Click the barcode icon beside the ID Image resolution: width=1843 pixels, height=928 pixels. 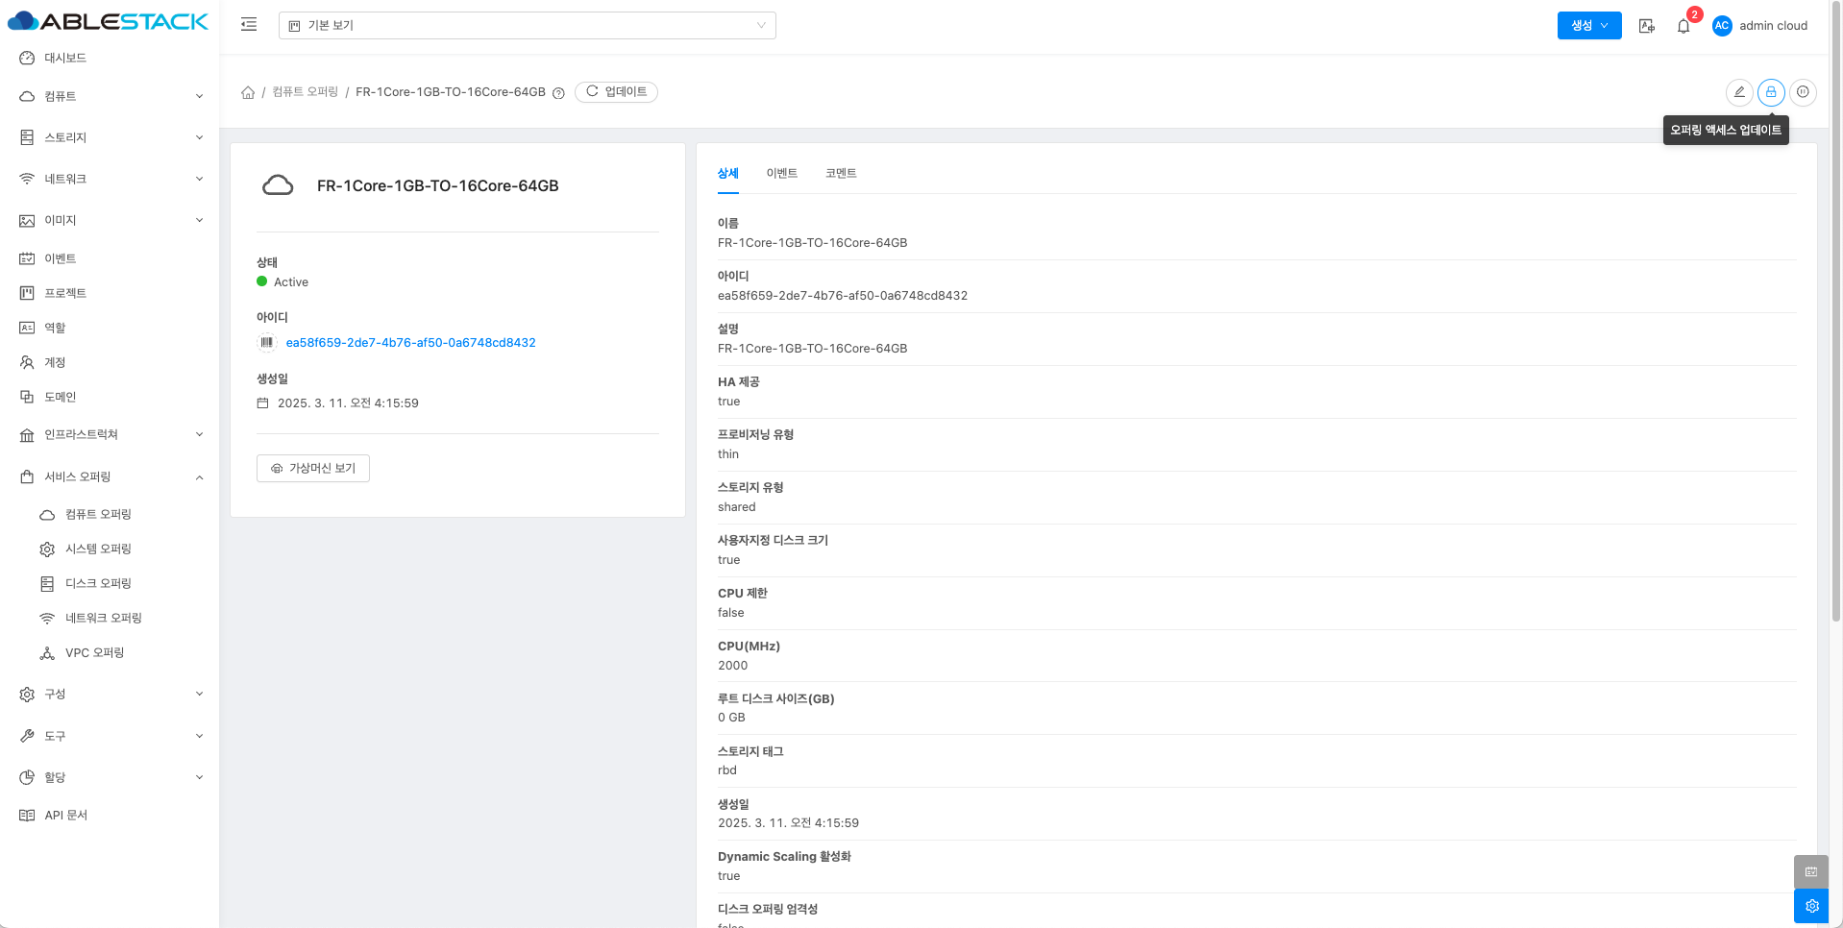pos(267,343)
